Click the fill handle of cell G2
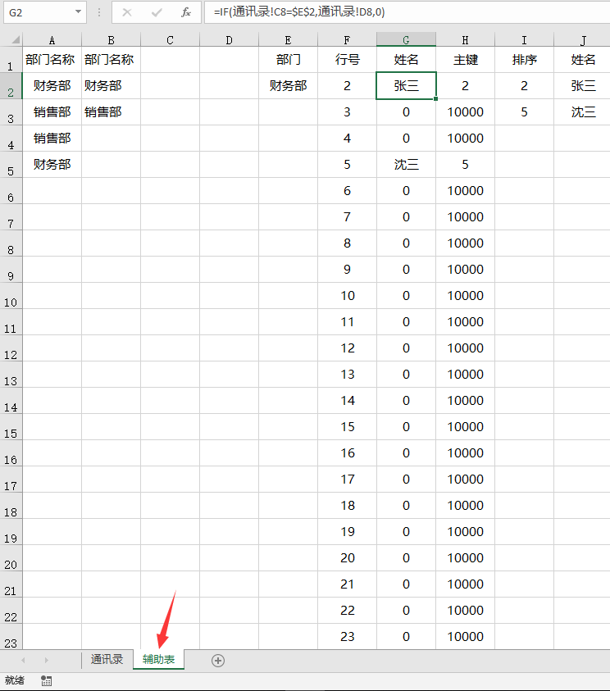Viewport: 610px width, 691px height. tap(435, 98)
